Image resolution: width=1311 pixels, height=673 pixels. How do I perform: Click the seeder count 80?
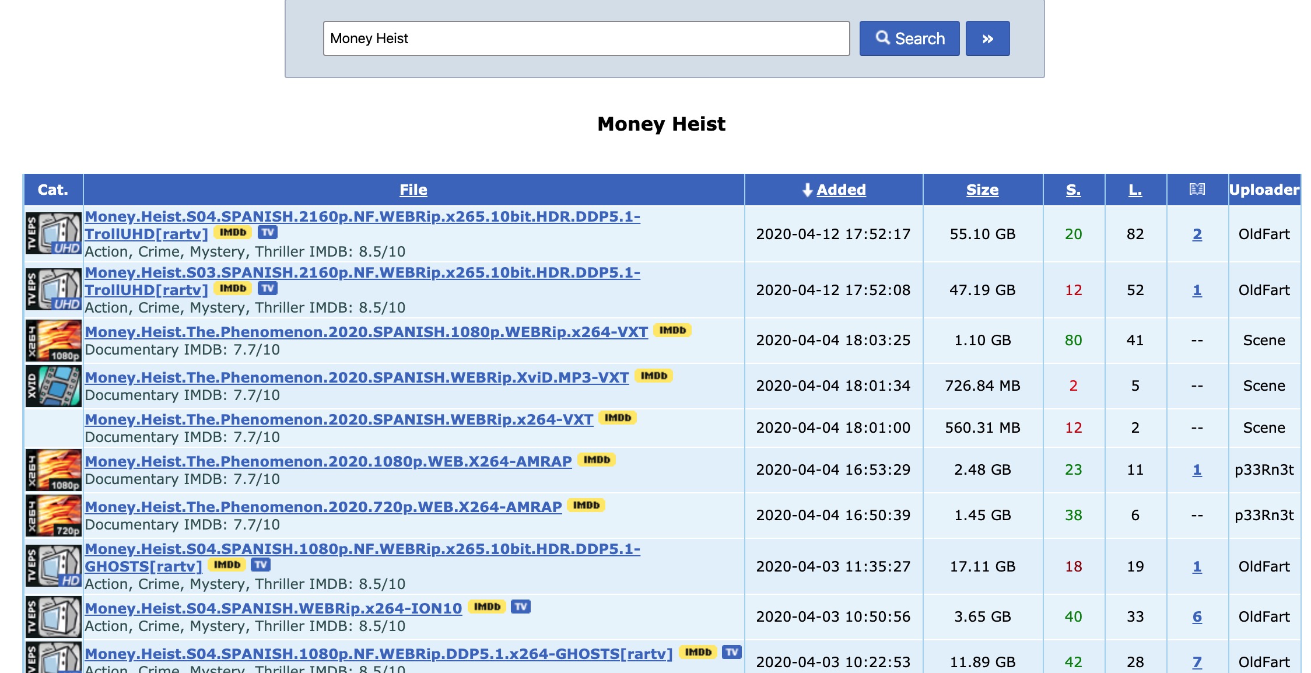(x=1073, y=340)
